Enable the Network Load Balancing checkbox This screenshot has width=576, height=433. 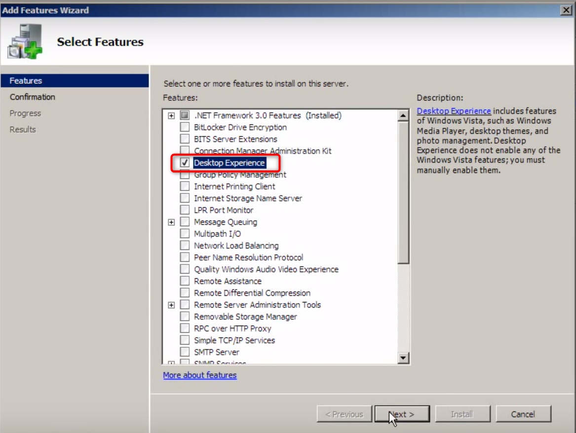point(185,246)
